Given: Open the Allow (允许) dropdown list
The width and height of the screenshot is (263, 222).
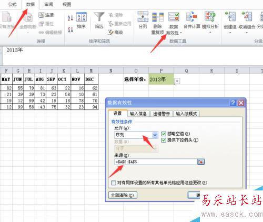Looking at the screenshot, I should tap(155, 135).
